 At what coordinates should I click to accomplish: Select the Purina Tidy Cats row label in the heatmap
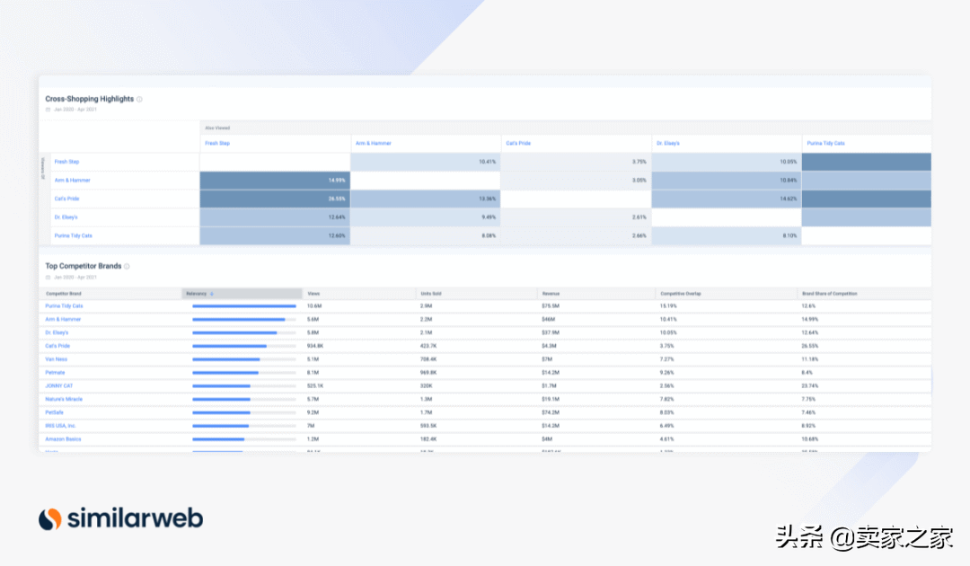tap(73, 236)
